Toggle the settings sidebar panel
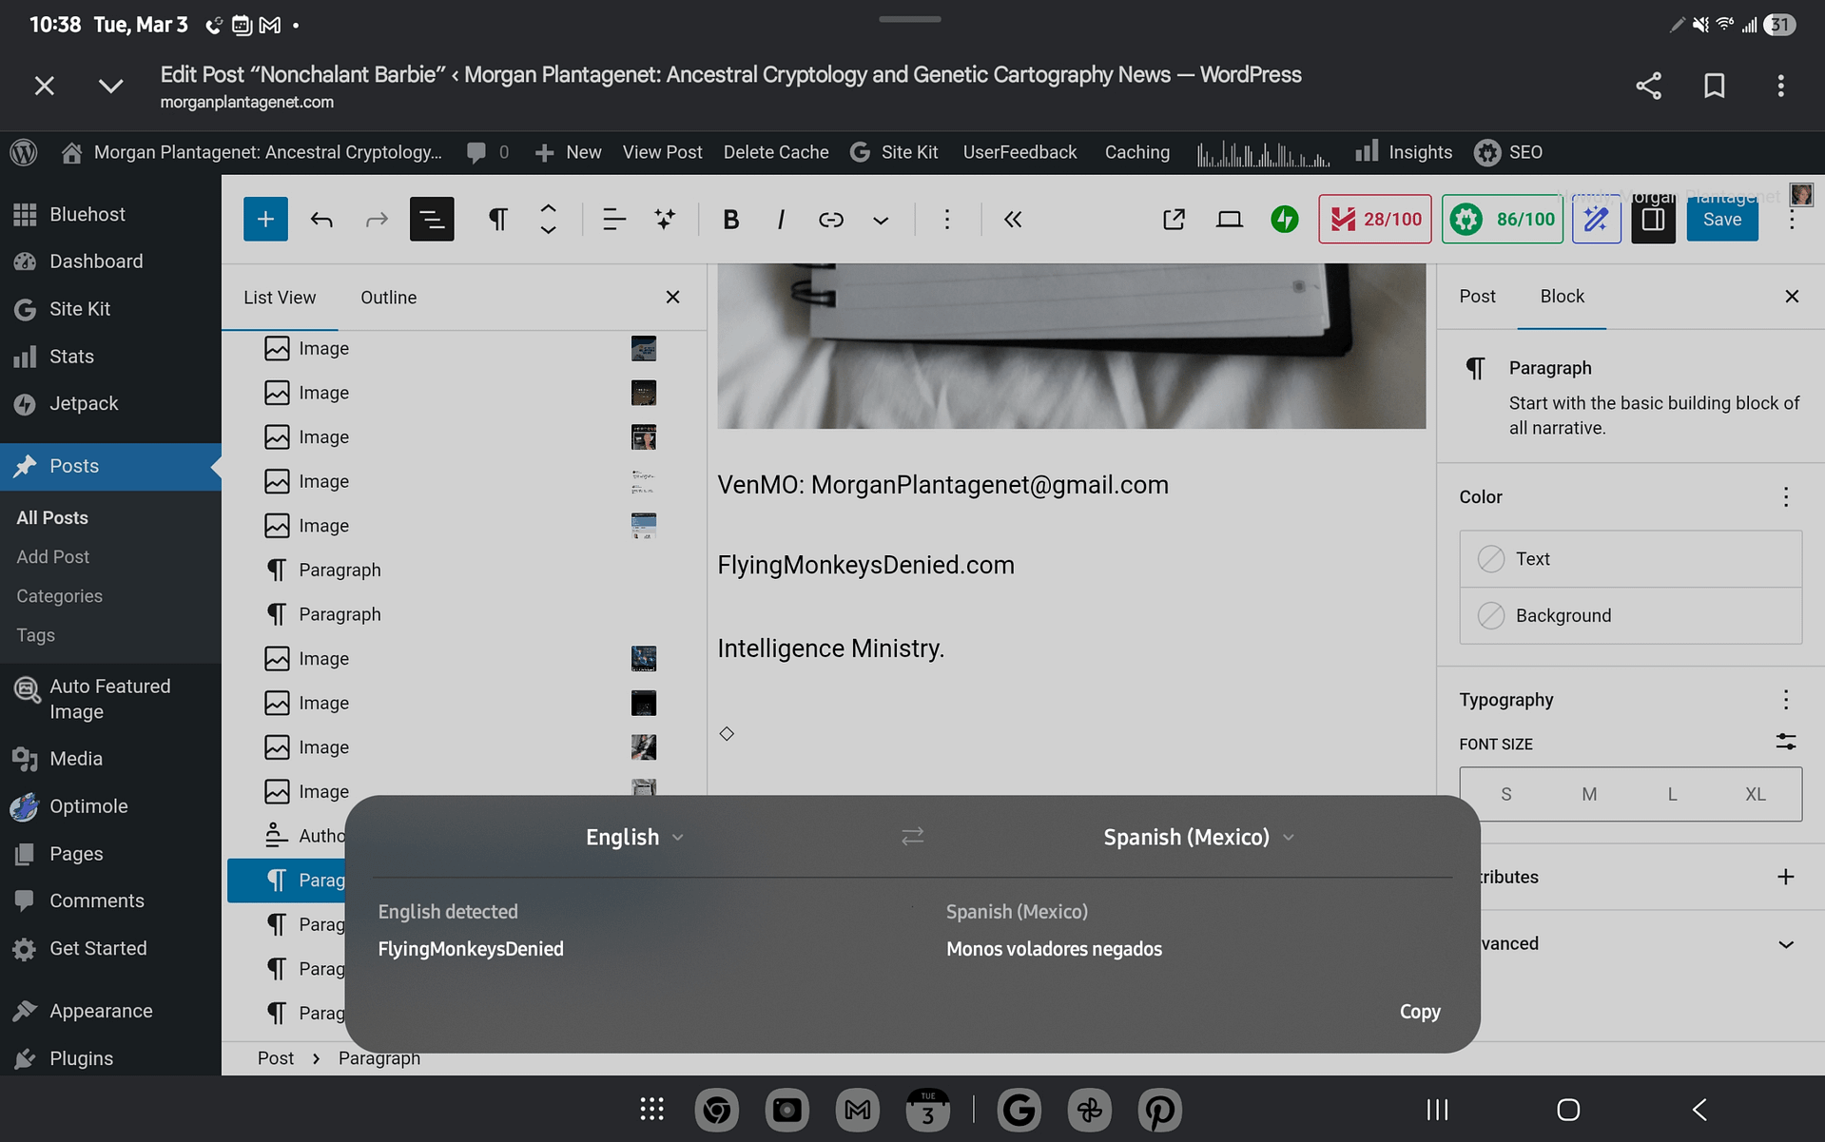Image resolution: width=1825 pixels, height=1142 pixels. 1653,220
